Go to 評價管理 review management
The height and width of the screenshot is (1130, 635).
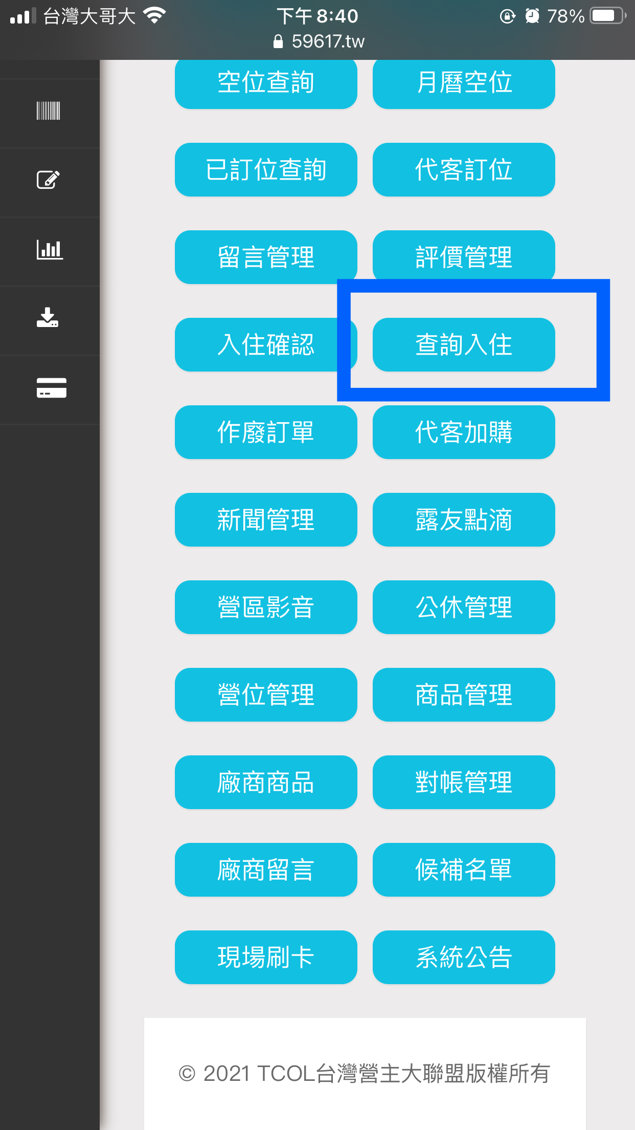pyautogui.click(x=464, y=257)
